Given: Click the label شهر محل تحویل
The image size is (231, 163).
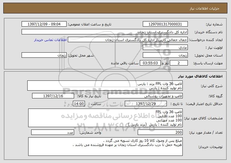Looking at the screenshot, I should click(81, 56).
